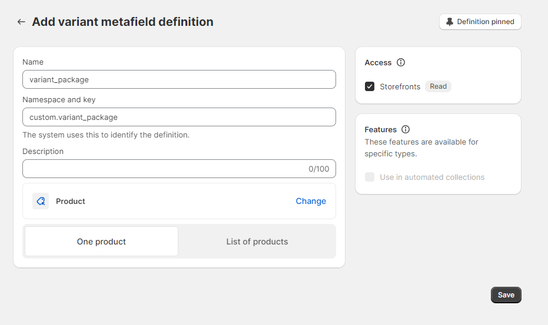Screen dimensions: 548x325
Task: Click the Namespace and key field
Action: click(179, 117)
